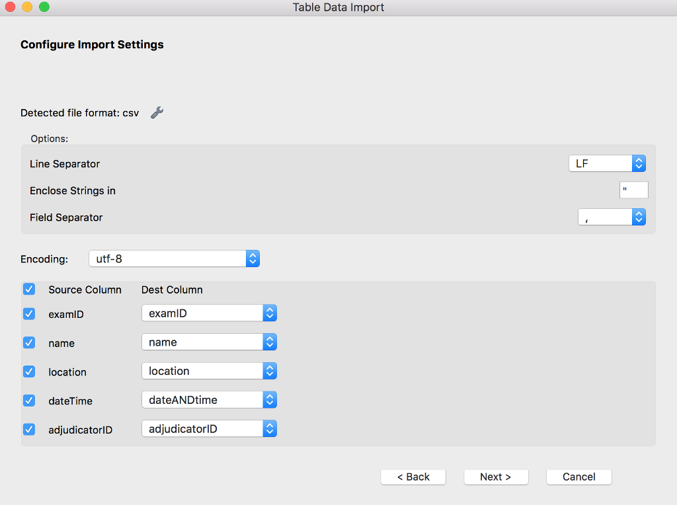Uncheck the dateTime source column checkbox
This screenshot has height=505, width=677.
point(29,401)
